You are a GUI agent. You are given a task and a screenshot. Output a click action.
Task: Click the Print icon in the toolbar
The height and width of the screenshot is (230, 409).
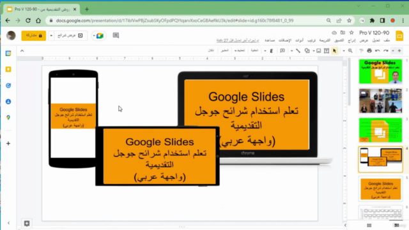tap(369, 50)
